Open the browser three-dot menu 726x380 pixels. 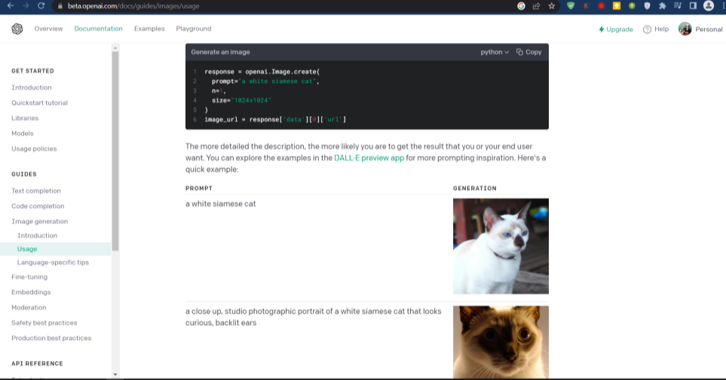click(721, 6)
